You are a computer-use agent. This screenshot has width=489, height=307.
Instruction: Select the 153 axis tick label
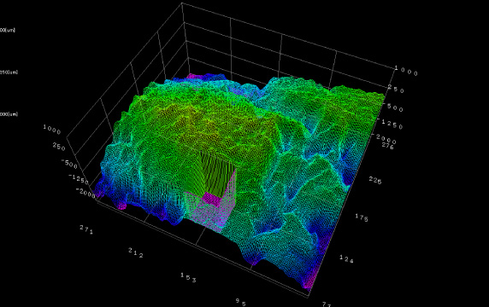pyautogui.click(x=188, y=277)
